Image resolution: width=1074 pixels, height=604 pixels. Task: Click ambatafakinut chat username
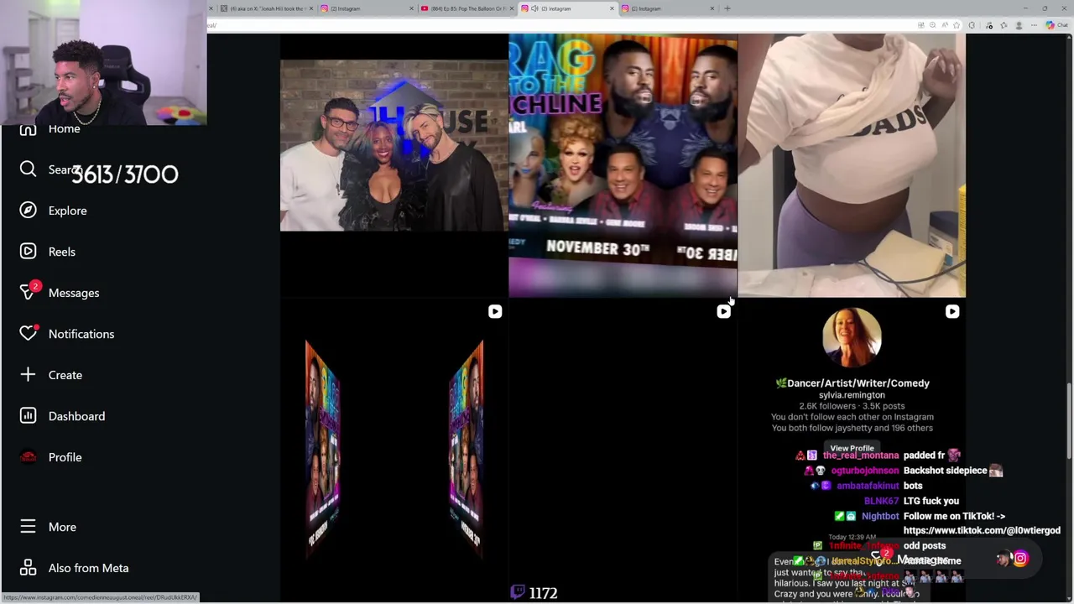pos(868,486)
